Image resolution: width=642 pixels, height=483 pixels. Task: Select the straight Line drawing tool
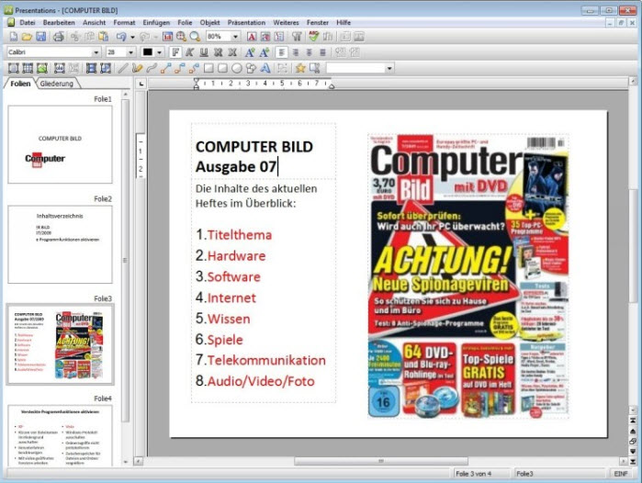(122, 68)
